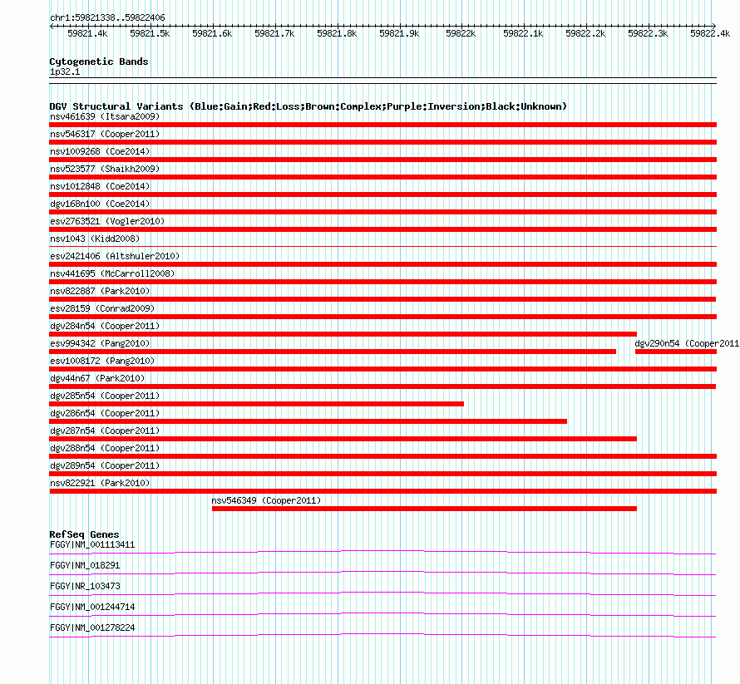Click the red bar of nsv546349
The image size is (740, 684).
(424, 509)
